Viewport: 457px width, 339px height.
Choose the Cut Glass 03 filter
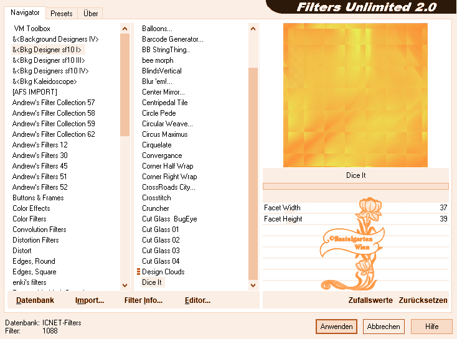161,251
